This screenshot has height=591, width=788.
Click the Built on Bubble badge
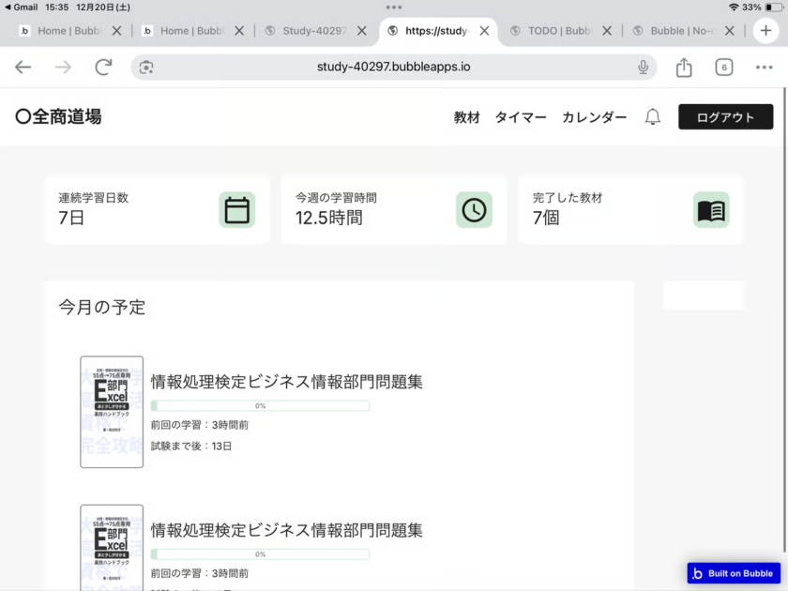(733, 573)
